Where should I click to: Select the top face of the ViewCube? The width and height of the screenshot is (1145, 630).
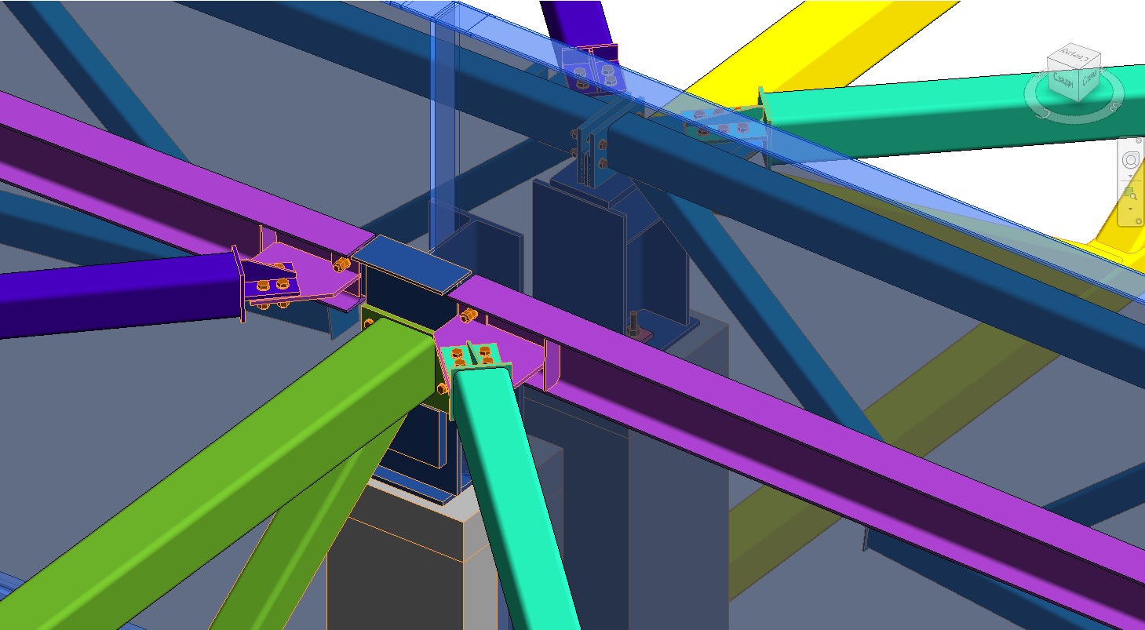coord(1073,57)
